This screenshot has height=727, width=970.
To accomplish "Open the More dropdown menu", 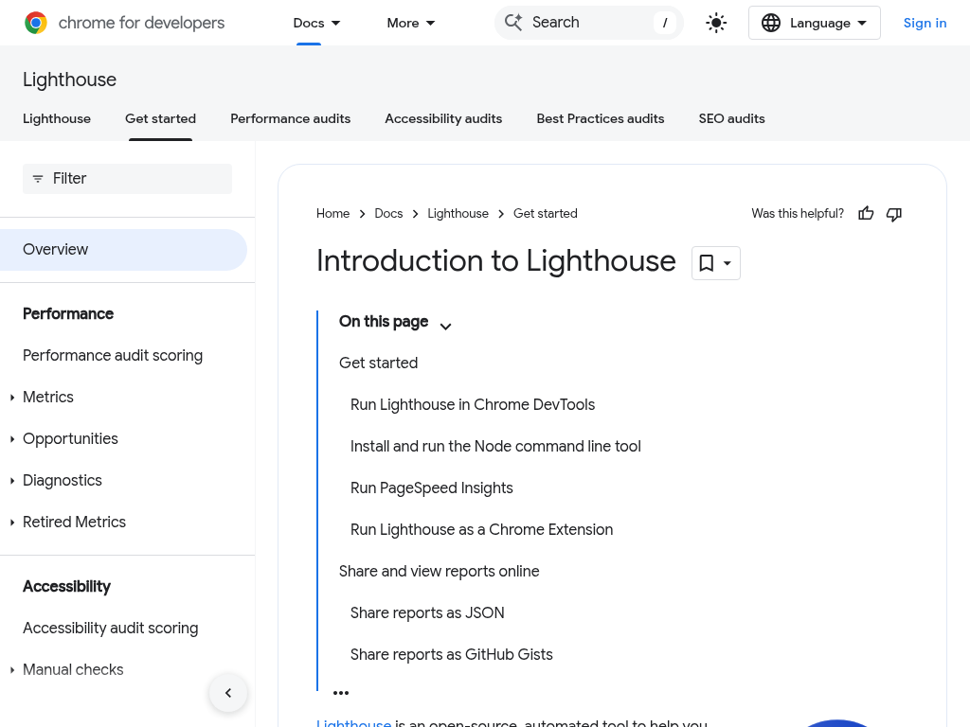I will [x=411, y=23].
